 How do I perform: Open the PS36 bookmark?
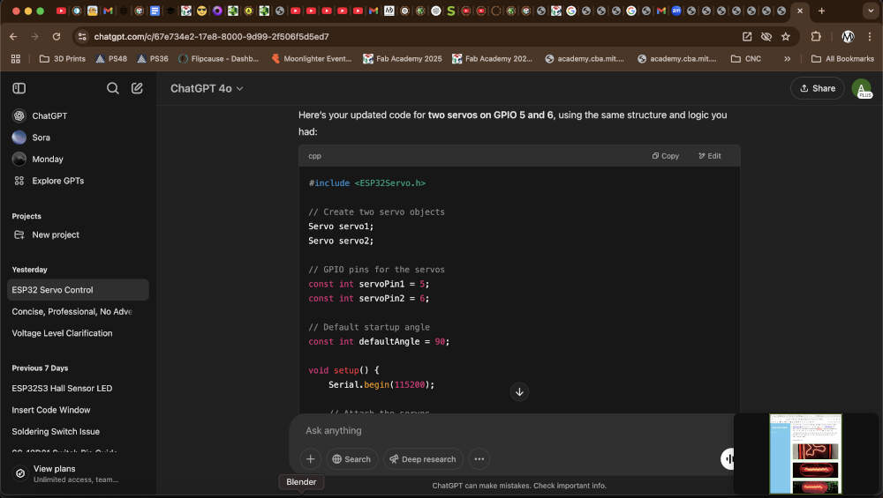click(x=153, y=58)
